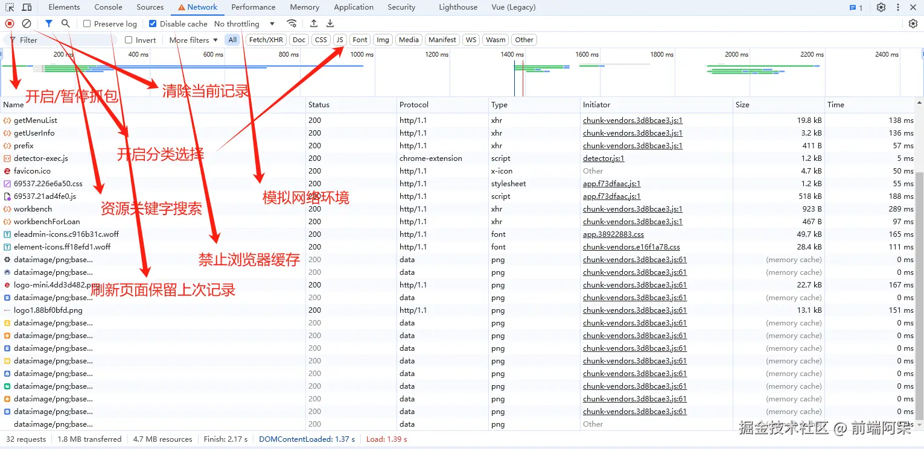Open getMenuList initiator chunk-vendors link
This screenshot has width=924, height=449.
(x=632, y=121)
